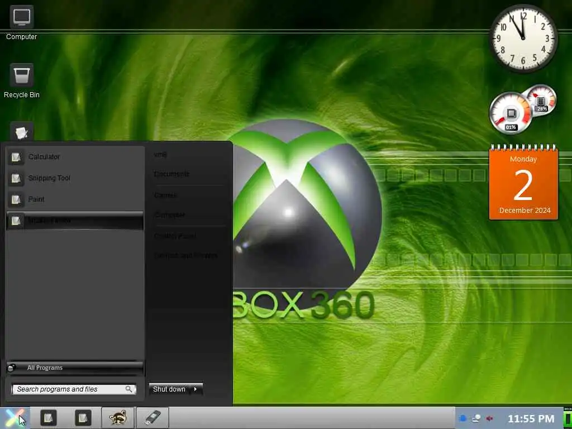Click the Computer label under the desktop icon
The image size is (572, 429).
click(x=22, y=37)
